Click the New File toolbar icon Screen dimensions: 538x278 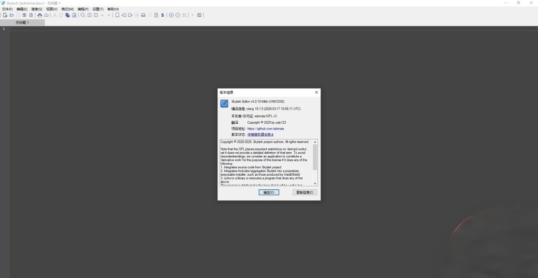click(x=5, y=15)
